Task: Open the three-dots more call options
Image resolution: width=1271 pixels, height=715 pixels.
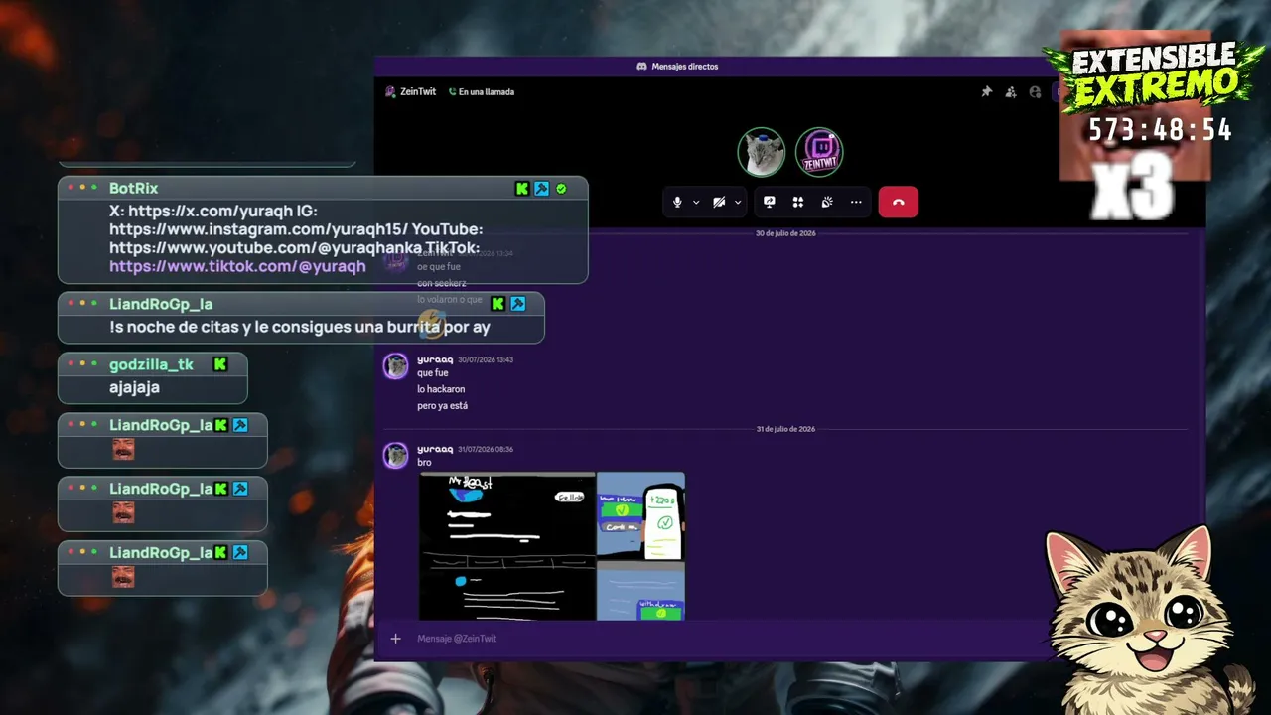Action: coord(856,202)
